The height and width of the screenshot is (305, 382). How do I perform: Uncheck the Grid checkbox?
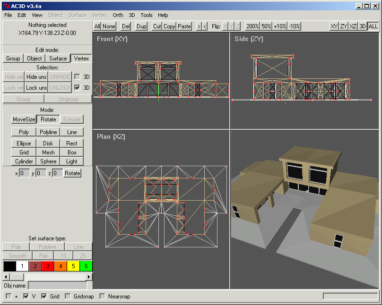44,297
